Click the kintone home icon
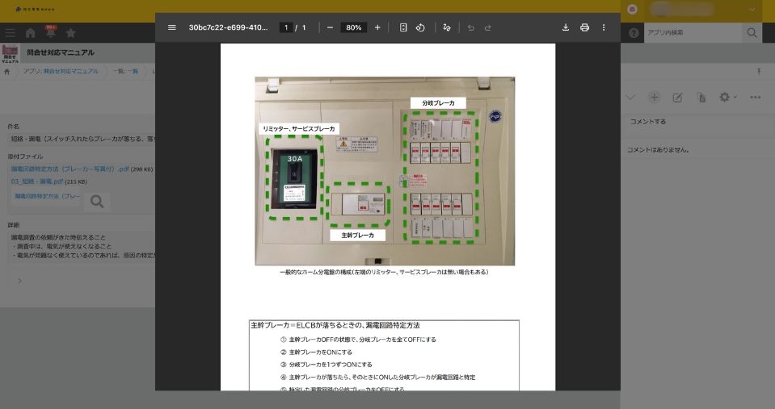 [31, 33]
